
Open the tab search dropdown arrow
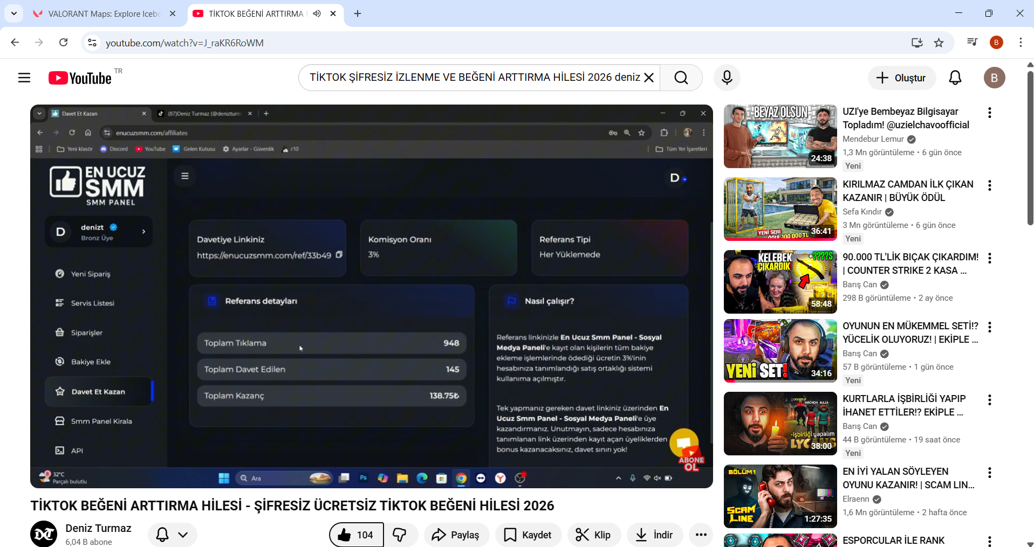(x=13, y=13)
